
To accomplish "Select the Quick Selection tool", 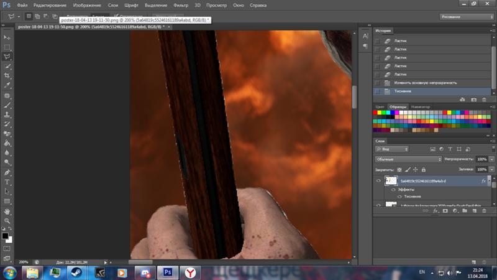I will pos(7,67).
